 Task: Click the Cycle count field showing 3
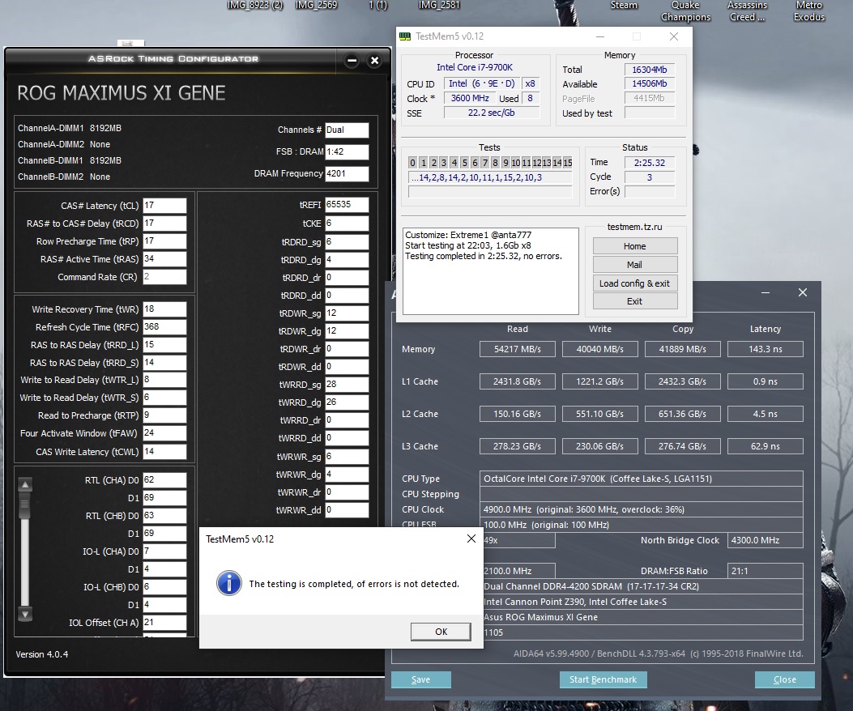650,177
